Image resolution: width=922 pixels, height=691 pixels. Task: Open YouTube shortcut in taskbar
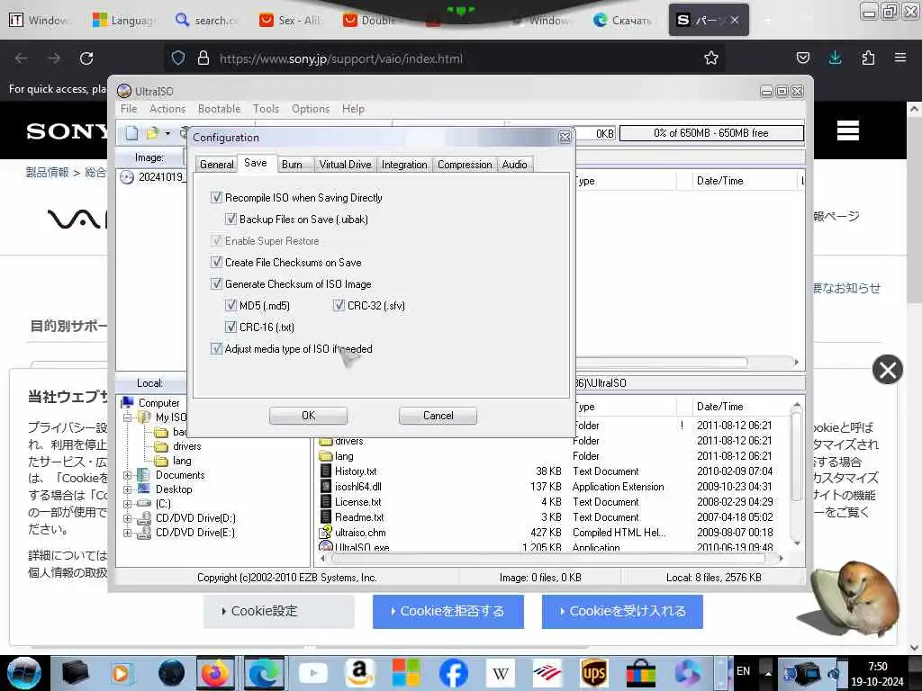[x=313, y=673]
